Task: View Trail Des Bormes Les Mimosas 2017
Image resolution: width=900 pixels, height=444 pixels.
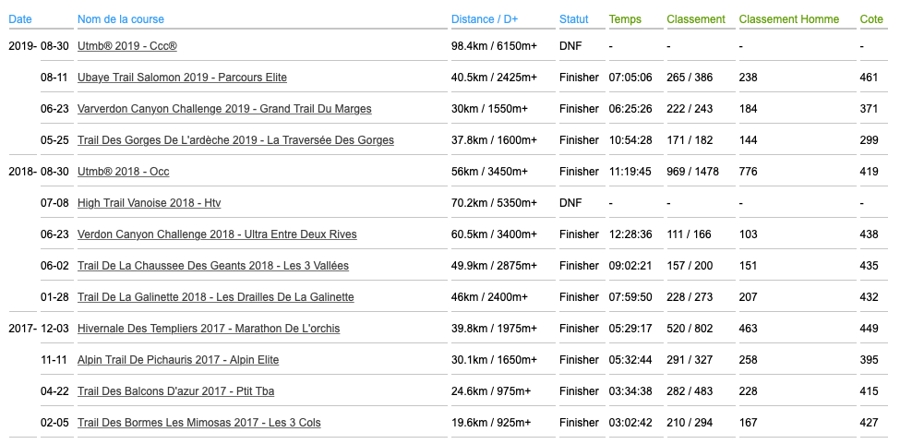Action: tap(199, 423)
